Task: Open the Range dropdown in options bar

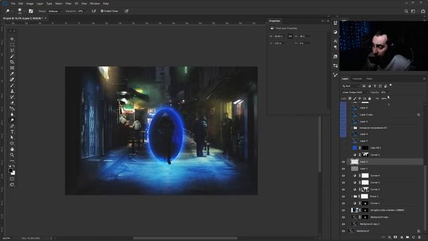Action: click(x=55, y=11)
